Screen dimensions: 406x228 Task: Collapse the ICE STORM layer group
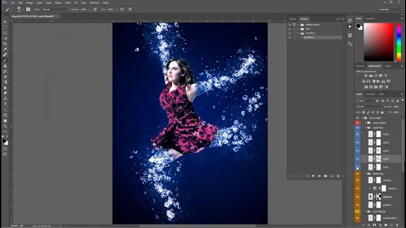362,118
